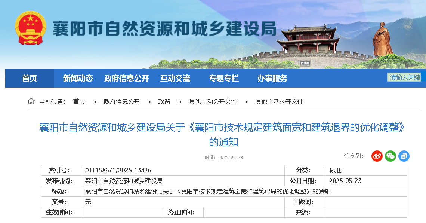Go to 首页 breadcrumb link
Screen dimensions: 426x223
click(x=79, y=101)
